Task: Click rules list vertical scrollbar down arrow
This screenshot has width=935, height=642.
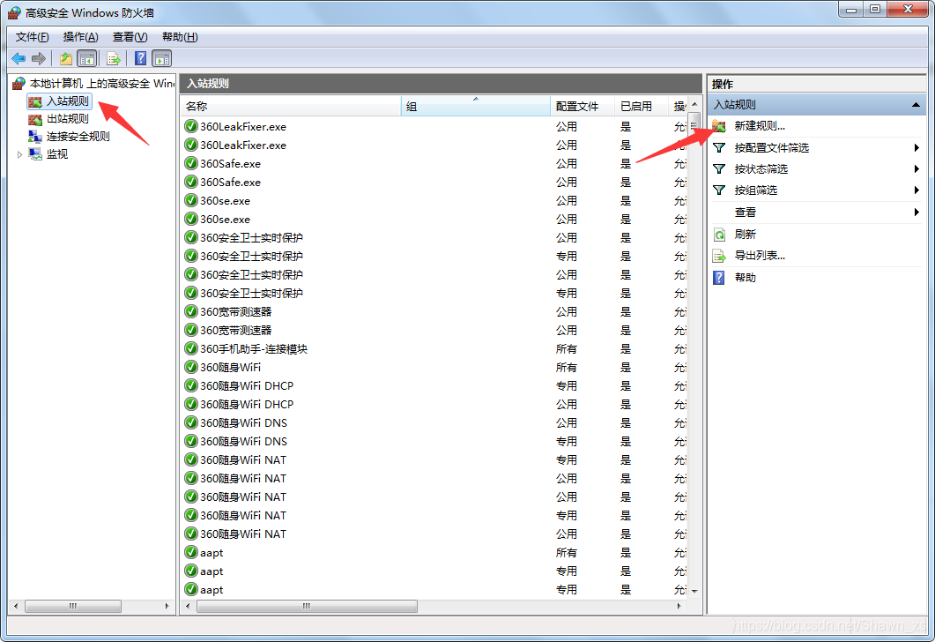Action: tap(694, 591)
